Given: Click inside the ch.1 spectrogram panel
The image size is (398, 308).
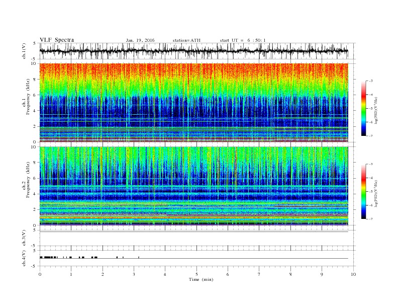Looking at the screenshot, I should tap(193, 103).
